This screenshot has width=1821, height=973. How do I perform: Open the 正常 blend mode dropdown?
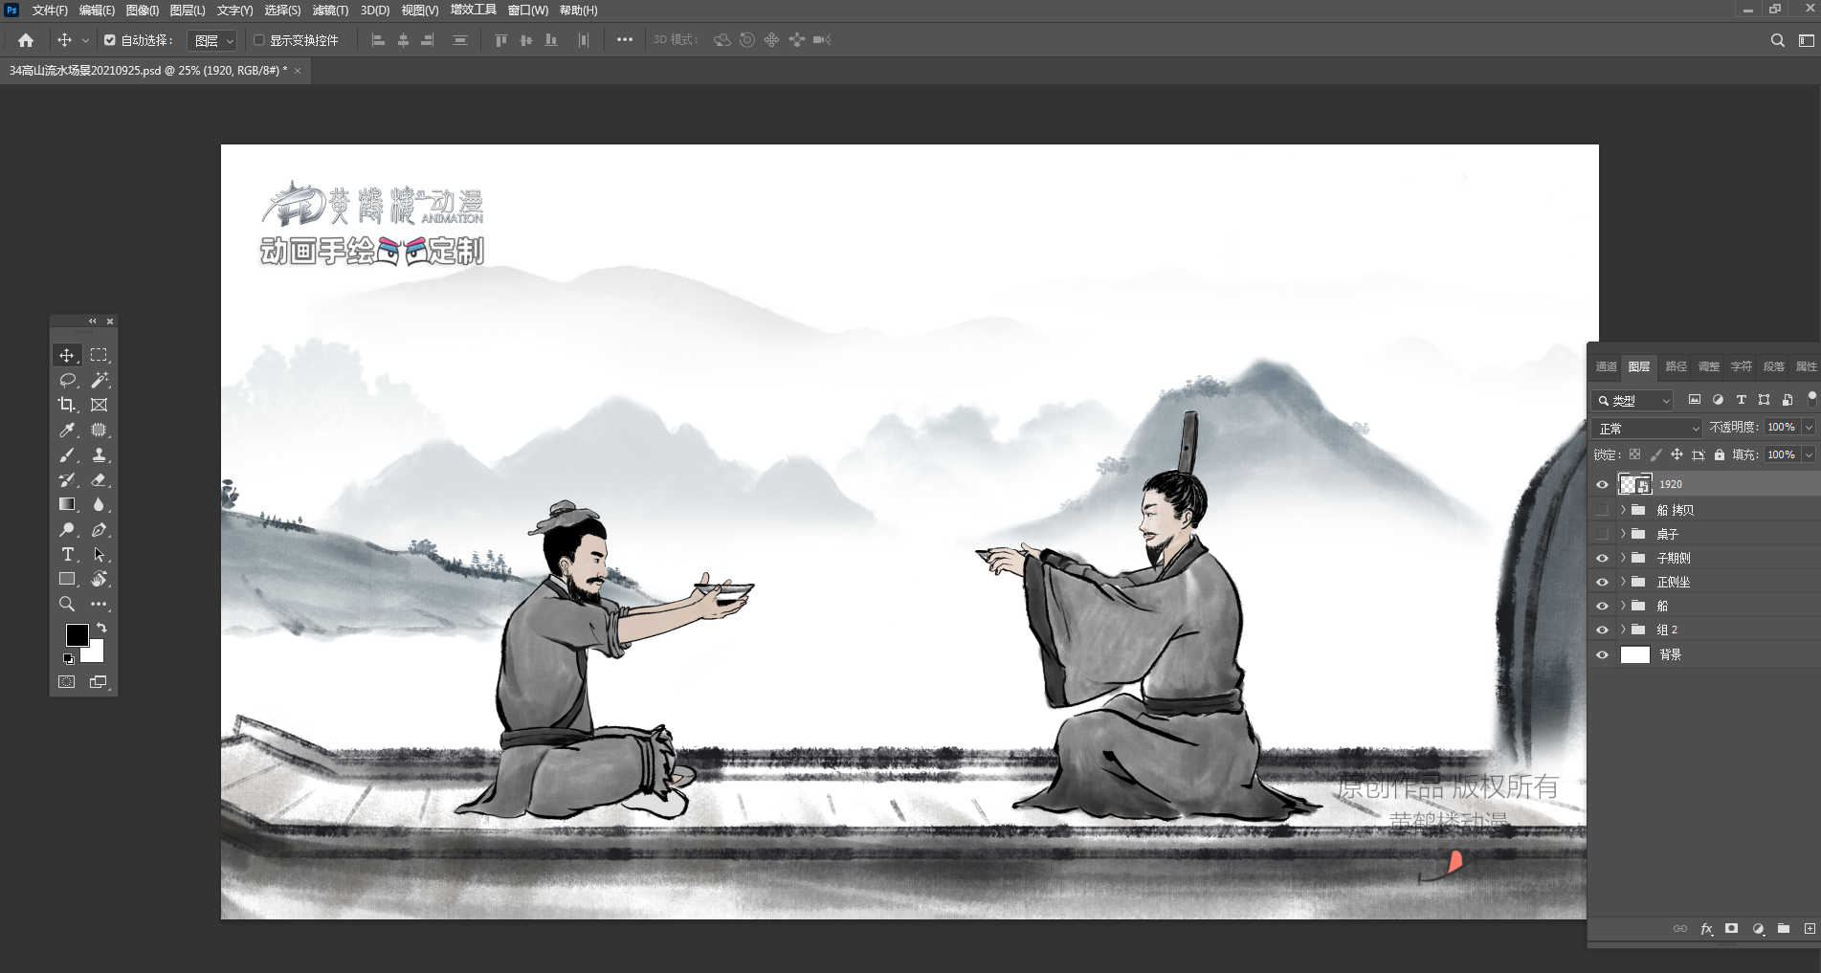coord(1647,429)
